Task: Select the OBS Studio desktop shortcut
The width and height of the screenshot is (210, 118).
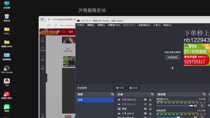Action: click(x=7, y=69)
